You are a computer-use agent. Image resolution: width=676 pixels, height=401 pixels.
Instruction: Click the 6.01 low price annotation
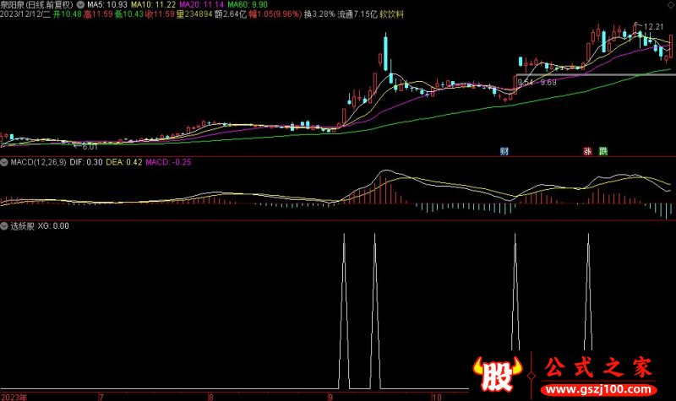[90, 147]
